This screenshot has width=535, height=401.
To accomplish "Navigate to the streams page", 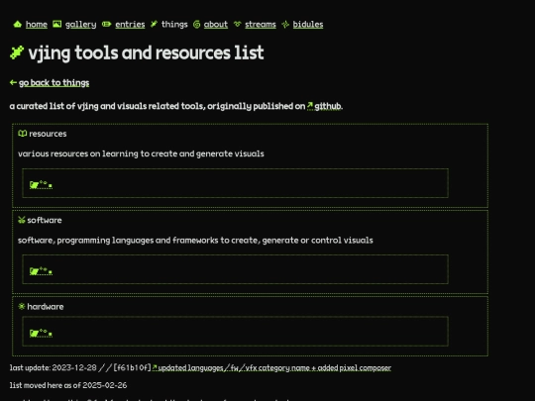I will tap(261, 24).
